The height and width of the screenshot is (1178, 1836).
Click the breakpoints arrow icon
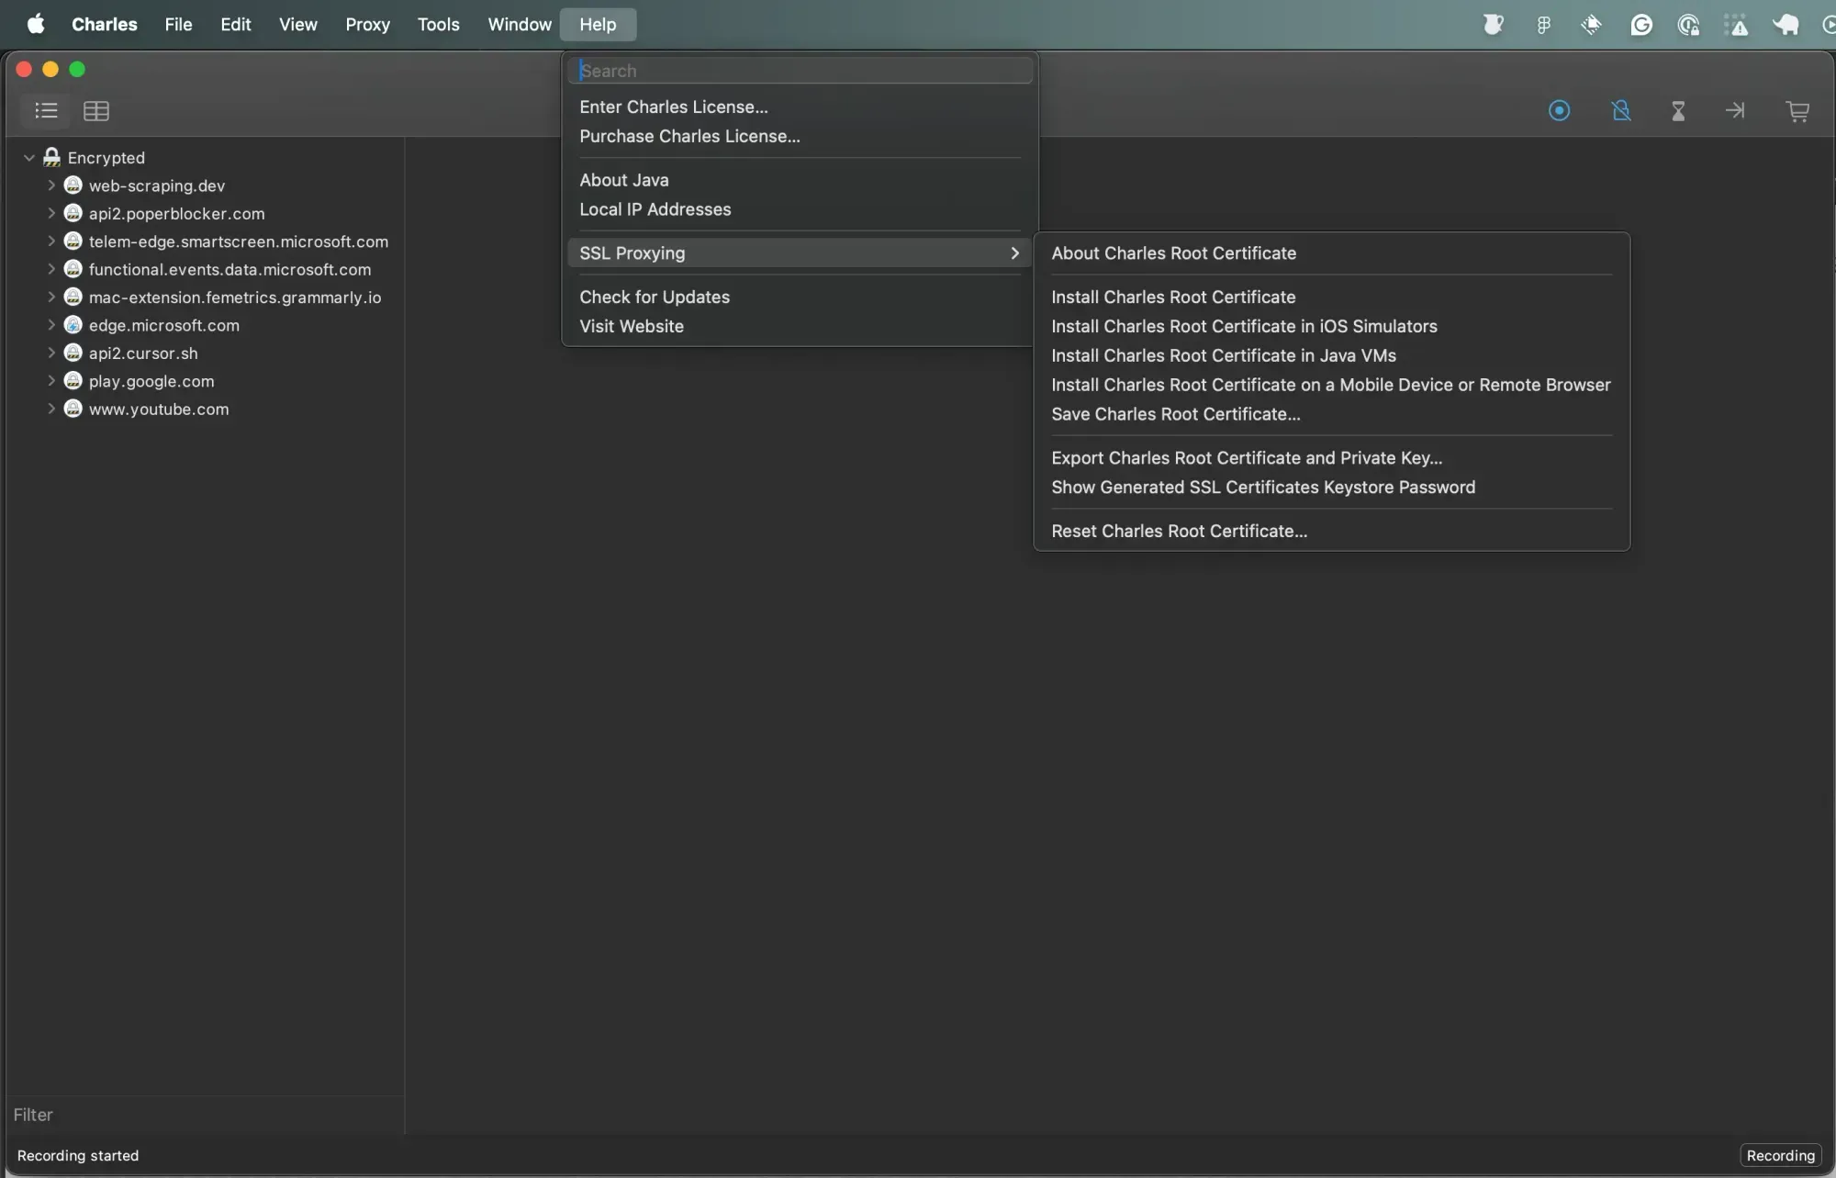(1735, 111)
